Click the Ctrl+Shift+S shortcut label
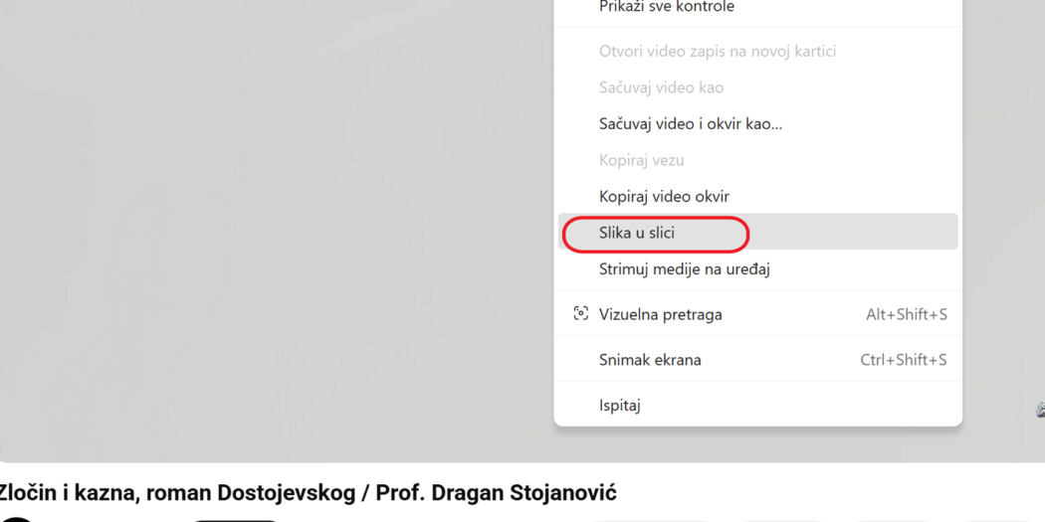Image resolution: width=1045 pixels, height=522 pixels. [903, 360]
